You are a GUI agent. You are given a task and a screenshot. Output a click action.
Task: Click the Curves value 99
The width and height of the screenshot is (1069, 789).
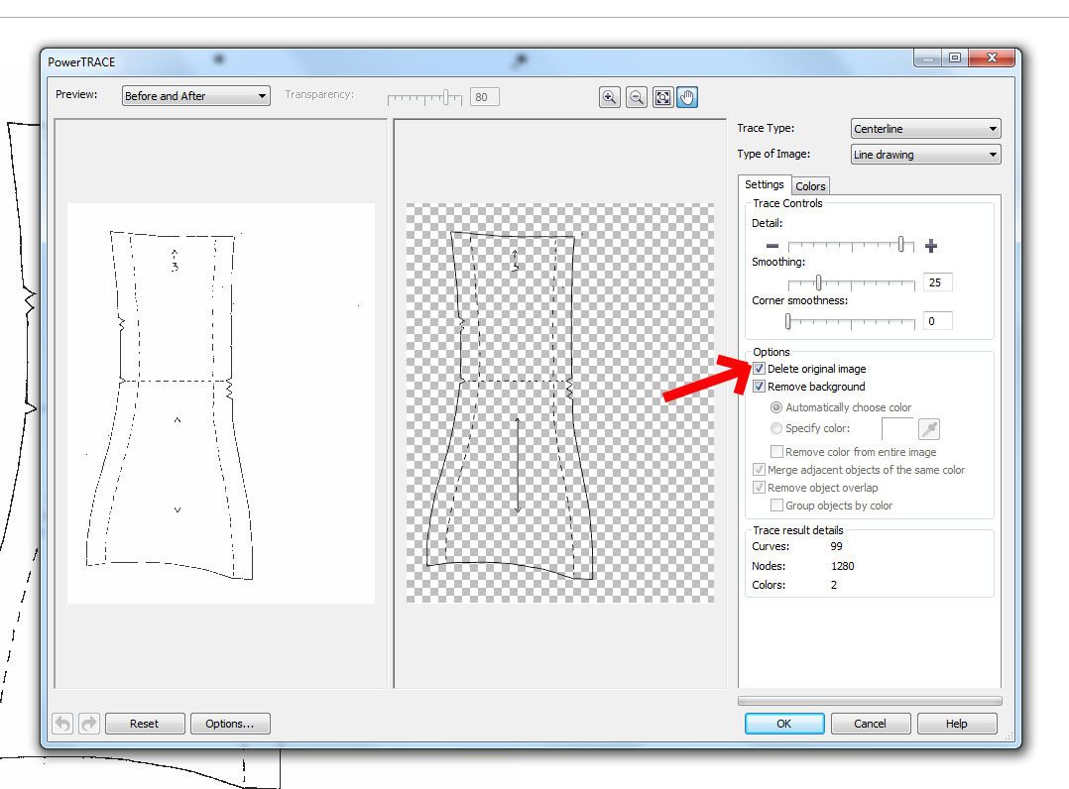tap(837, 546)
